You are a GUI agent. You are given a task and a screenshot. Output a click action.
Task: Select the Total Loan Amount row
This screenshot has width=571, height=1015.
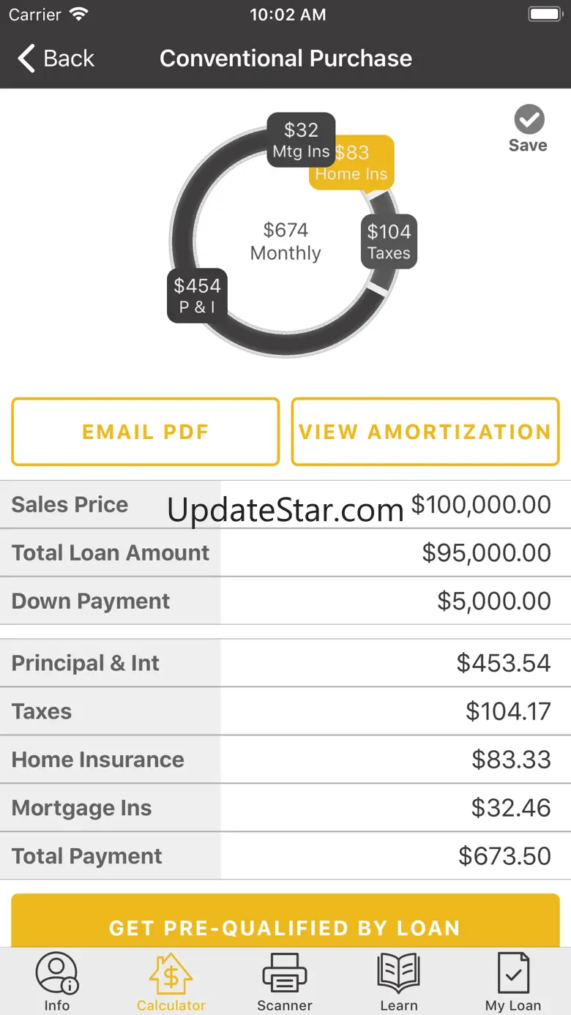(x=285, y=553)
